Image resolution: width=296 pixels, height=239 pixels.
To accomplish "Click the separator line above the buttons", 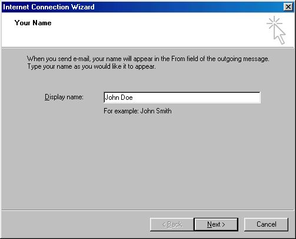I will (148, 210).
